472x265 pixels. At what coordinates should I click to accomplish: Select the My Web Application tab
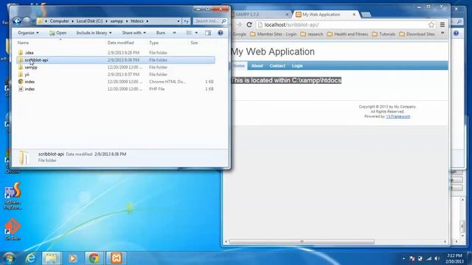point(326,14)
